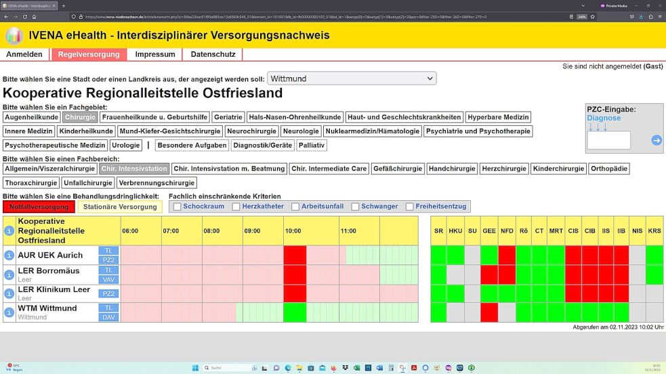
Task: Reload the page in the browser toolbar
Action: point(24,17)
